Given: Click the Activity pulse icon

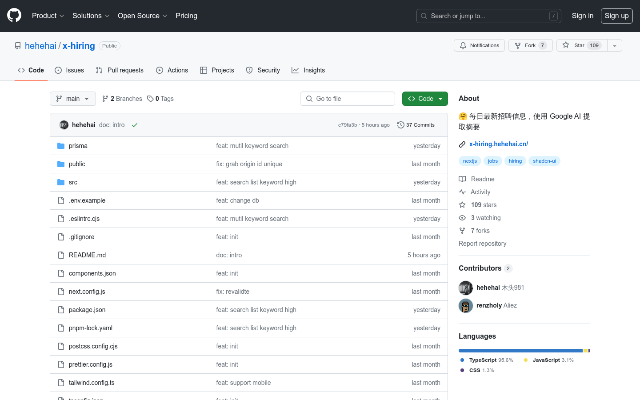Looking at the screenshot, I should (462, 192).
